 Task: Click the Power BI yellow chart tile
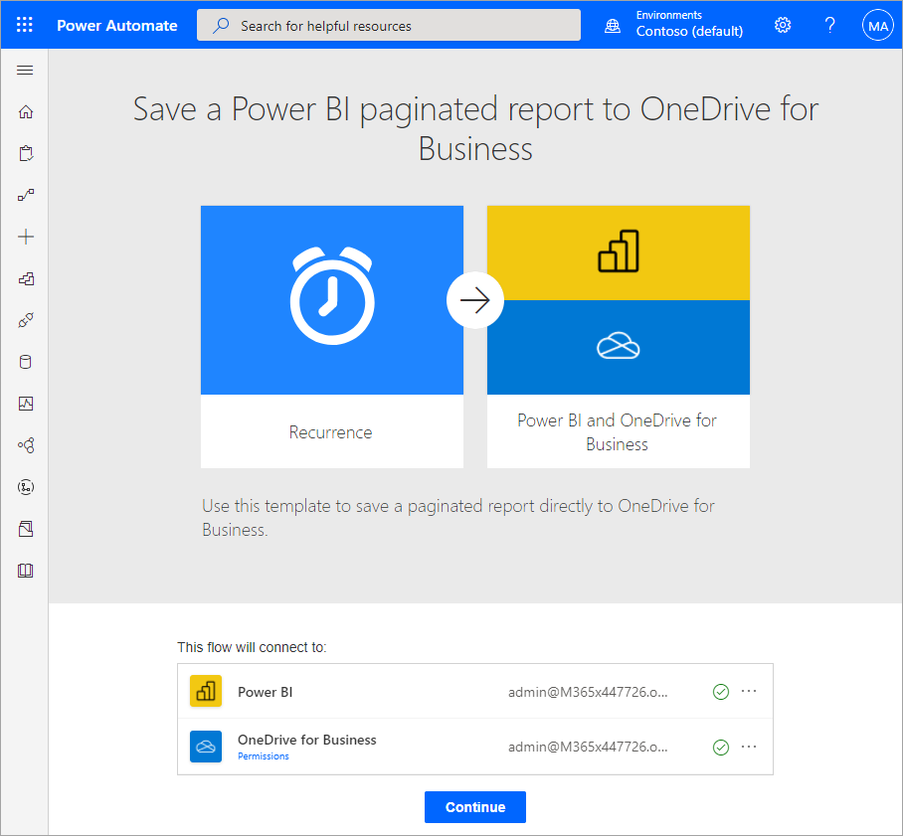tap(619, 252)
